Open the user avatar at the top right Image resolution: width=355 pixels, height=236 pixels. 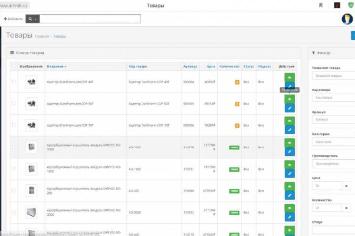point(347,19)
